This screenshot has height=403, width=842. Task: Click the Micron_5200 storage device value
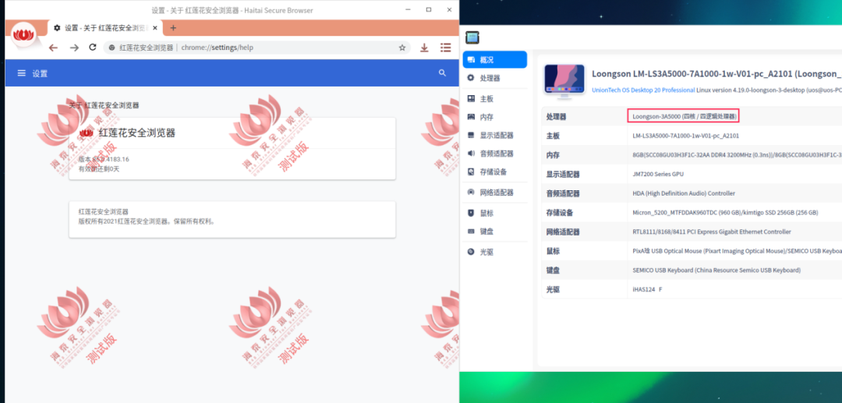725,213
